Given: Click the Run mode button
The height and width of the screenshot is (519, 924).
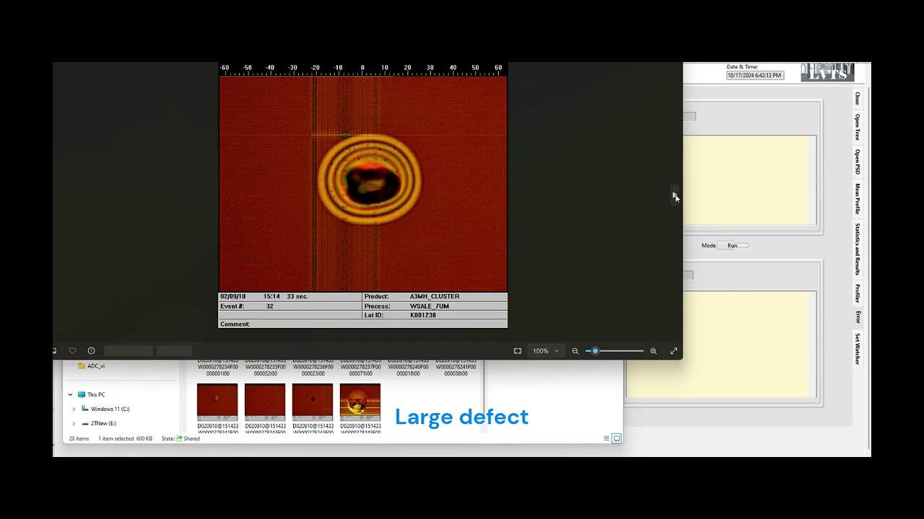Looking at the screenshot, I should pos(733,246).
